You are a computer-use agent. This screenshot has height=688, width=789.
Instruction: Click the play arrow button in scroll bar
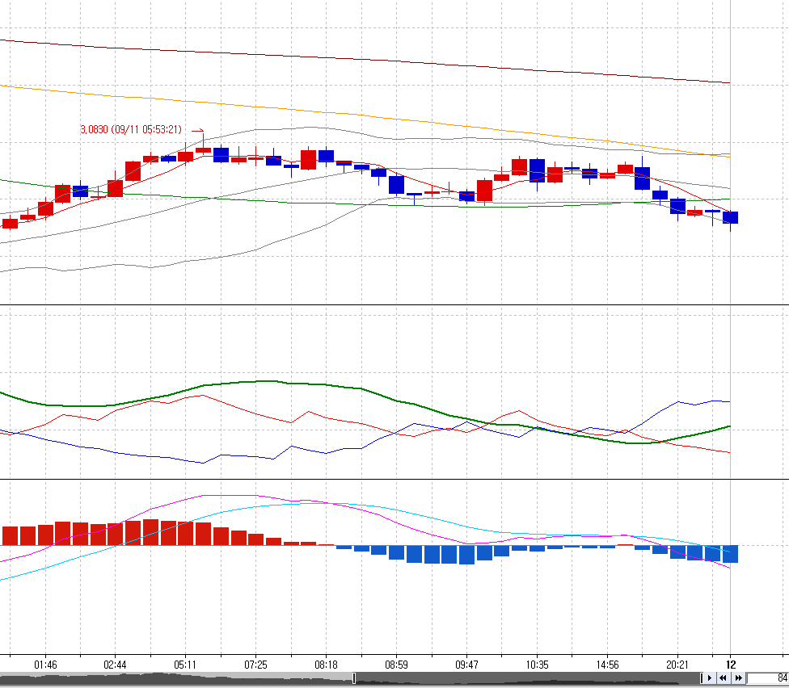[x=710, y=678]
